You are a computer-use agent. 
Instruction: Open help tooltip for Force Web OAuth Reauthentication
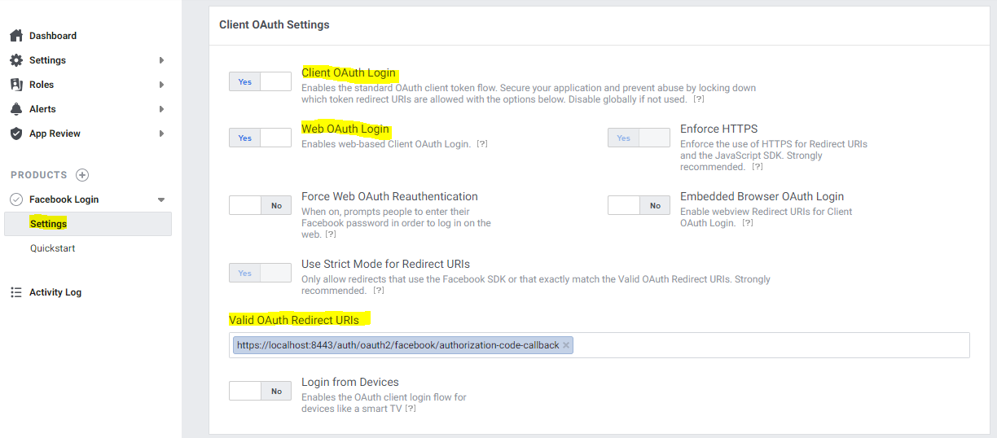tap(331, 234)
